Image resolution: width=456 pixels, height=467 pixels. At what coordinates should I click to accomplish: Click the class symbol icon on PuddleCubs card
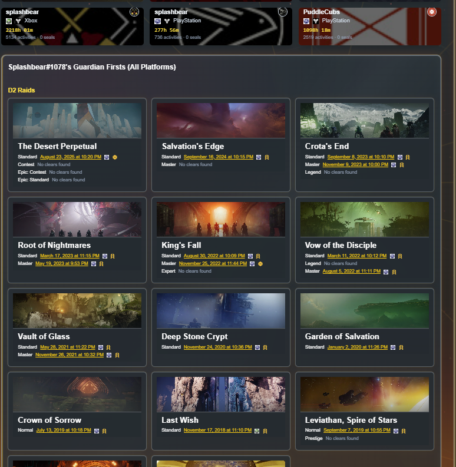316,21
